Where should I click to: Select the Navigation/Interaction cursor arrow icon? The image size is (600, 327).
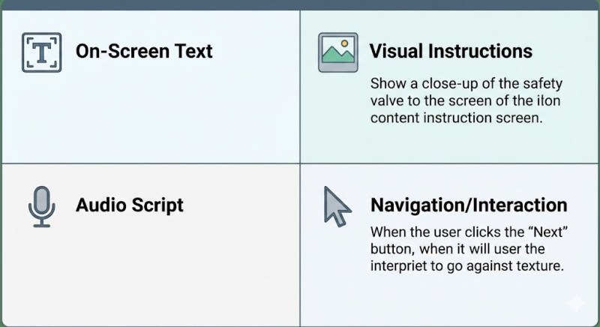[x=336, y=206]
